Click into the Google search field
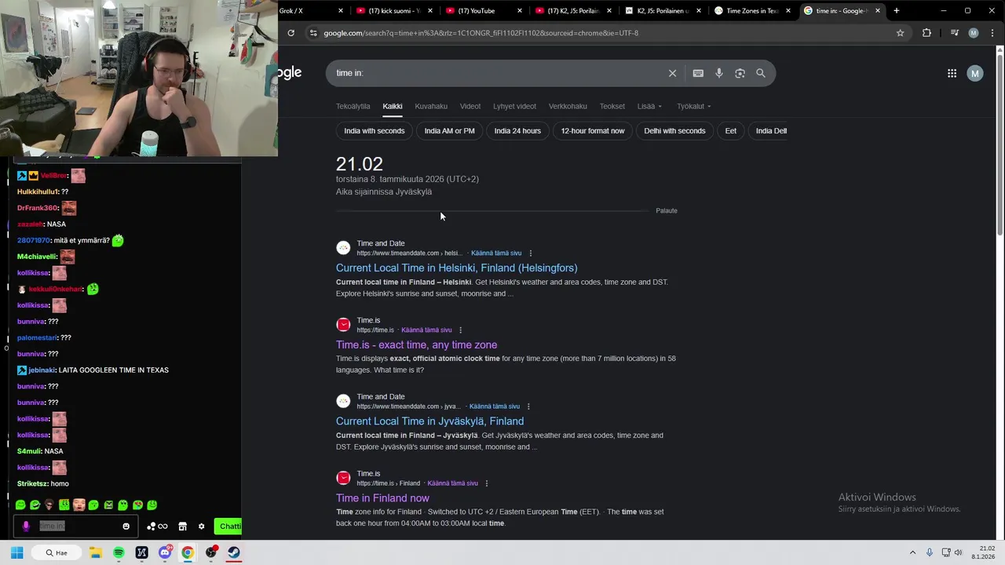Image resolution: width=1005 pixels, height=565 pixels. point(499,73)
